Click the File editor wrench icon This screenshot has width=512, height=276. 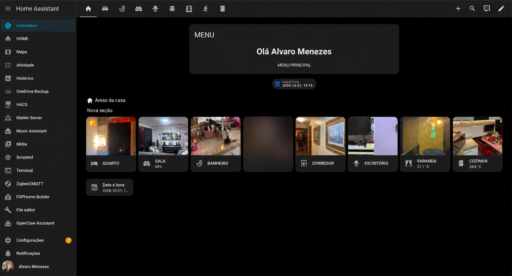8,210
